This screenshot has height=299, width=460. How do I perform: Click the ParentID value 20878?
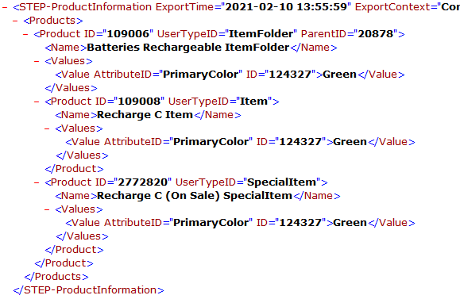[x=376, y=33]
